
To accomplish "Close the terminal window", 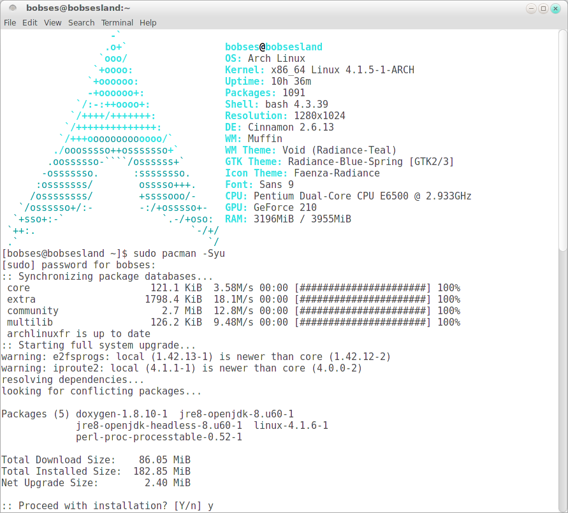I will [555, 8].
